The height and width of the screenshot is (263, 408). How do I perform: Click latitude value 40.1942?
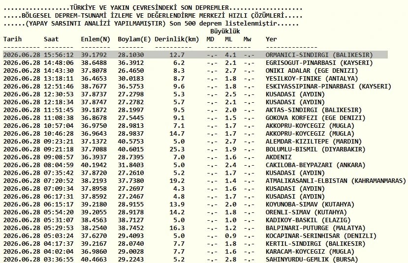pos(94,165)
